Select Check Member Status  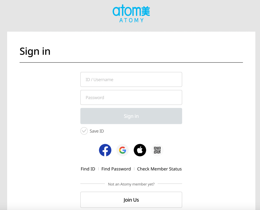[159, 169]
